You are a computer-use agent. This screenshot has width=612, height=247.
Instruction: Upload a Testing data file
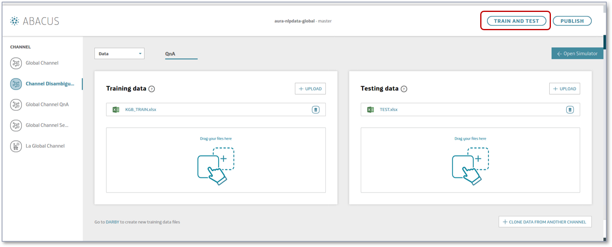[565, 89]
